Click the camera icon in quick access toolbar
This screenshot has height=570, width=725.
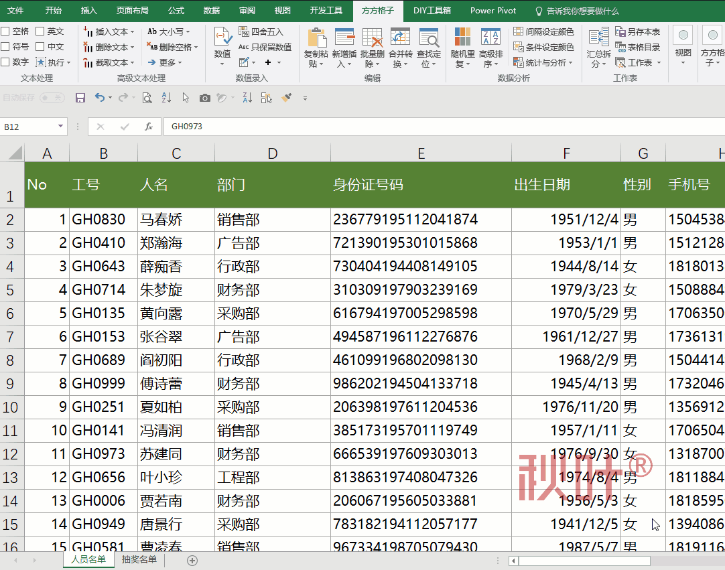pyautogui.click(x=204, y=98)
